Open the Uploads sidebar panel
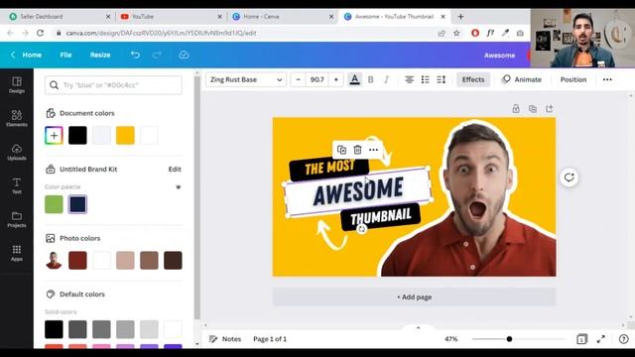 [x=17, y=152]
